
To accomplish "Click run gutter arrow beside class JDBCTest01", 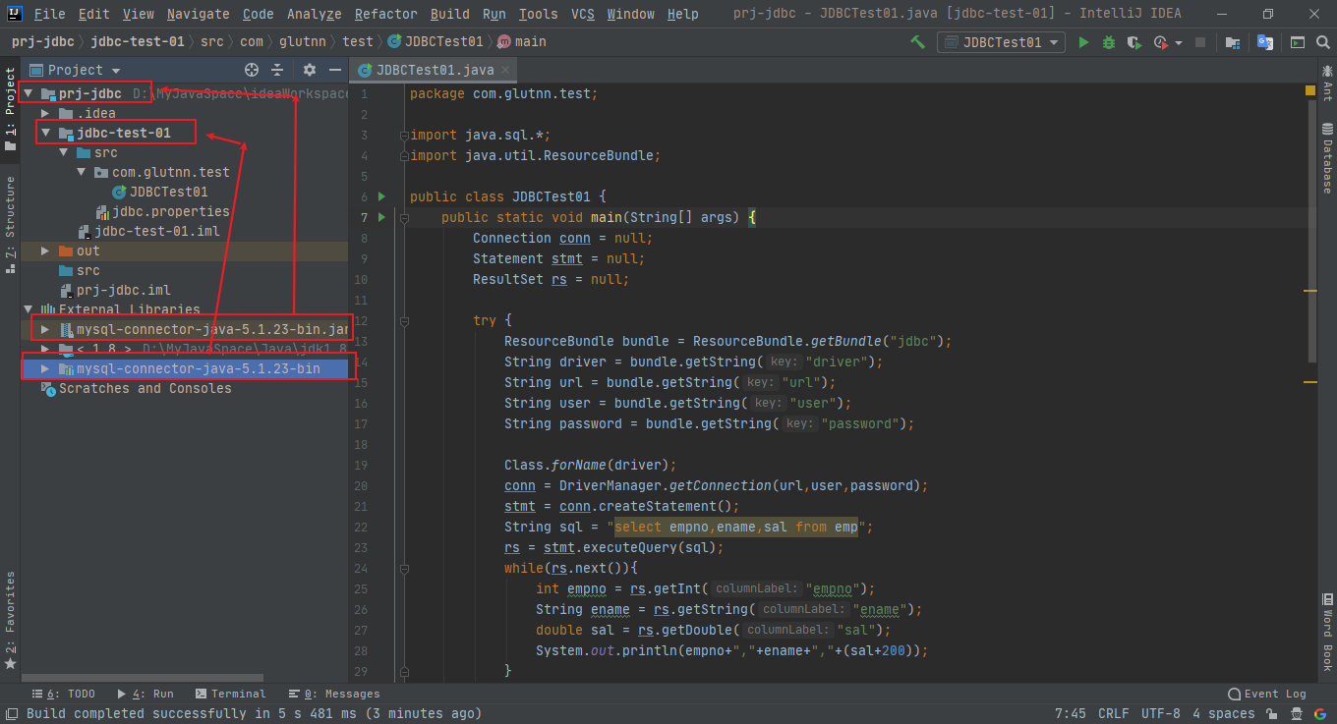I will [x=382, y=196].
